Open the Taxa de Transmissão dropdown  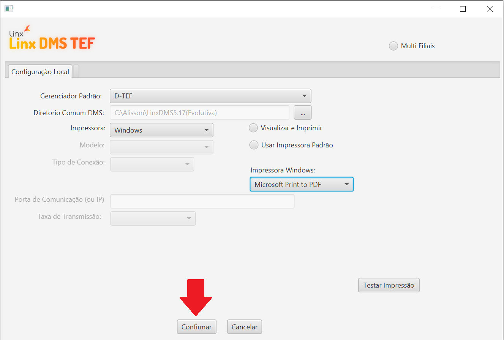click(x=153, y=218)
